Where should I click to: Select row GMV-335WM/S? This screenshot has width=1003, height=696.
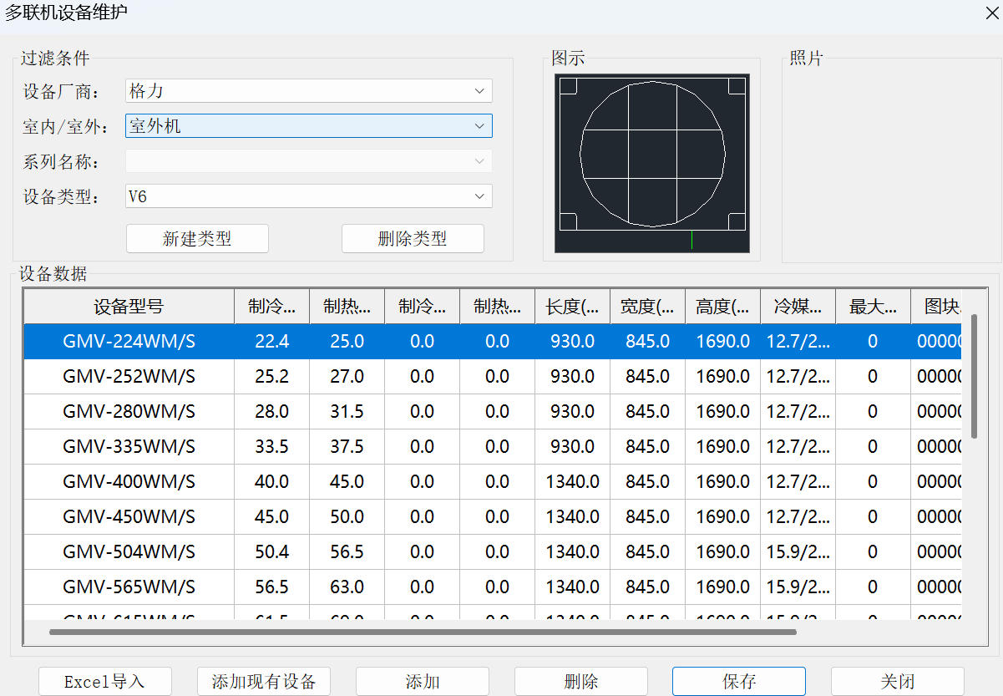pos(493,447)
